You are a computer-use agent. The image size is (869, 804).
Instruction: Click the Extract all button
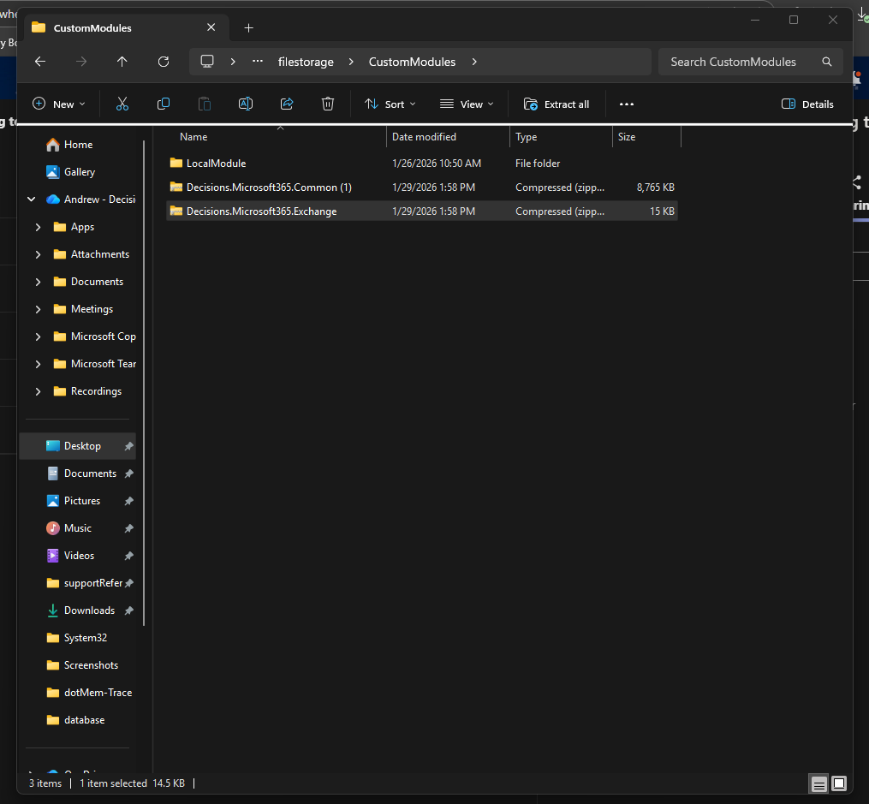click(557, 104)
